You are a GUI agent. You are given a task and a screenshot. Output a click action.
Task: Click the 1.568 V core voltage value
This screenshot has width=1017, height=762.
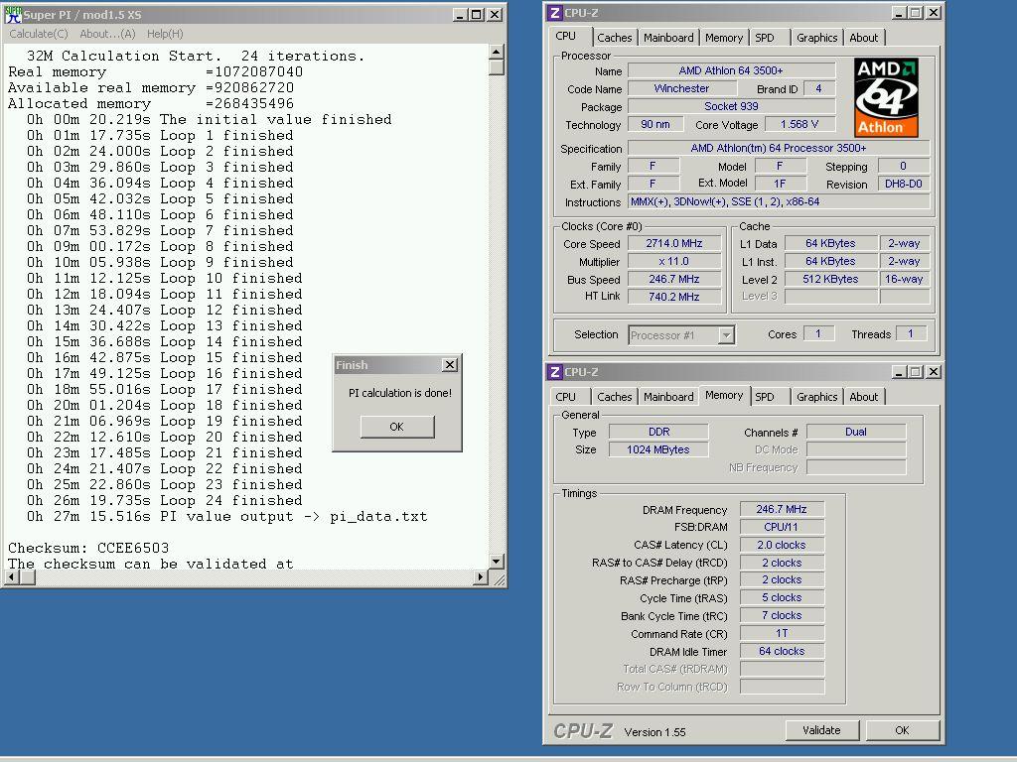[799, 124]
